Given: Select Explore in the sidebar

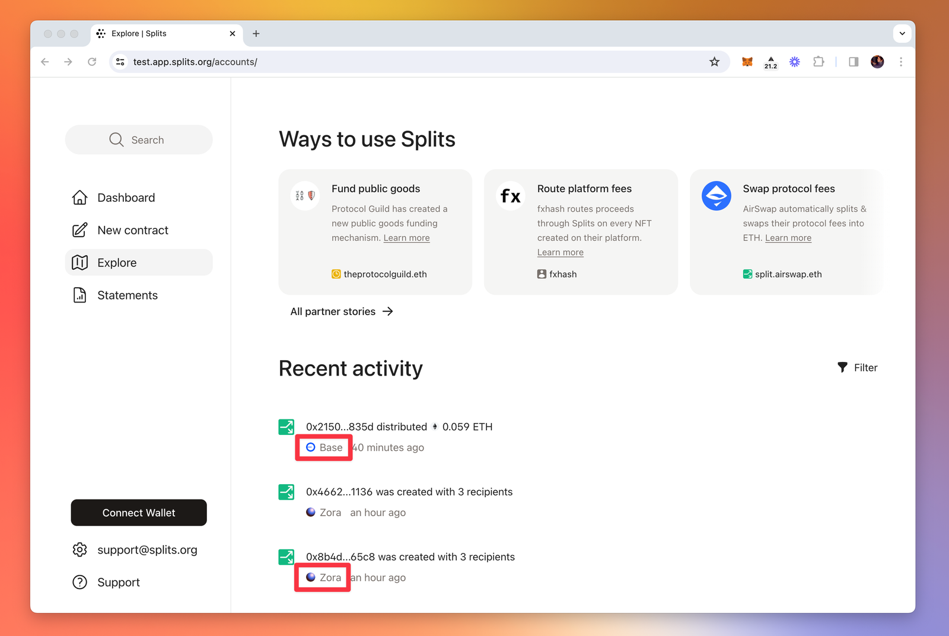Looking at the screenshot, I should coord(116,262).
